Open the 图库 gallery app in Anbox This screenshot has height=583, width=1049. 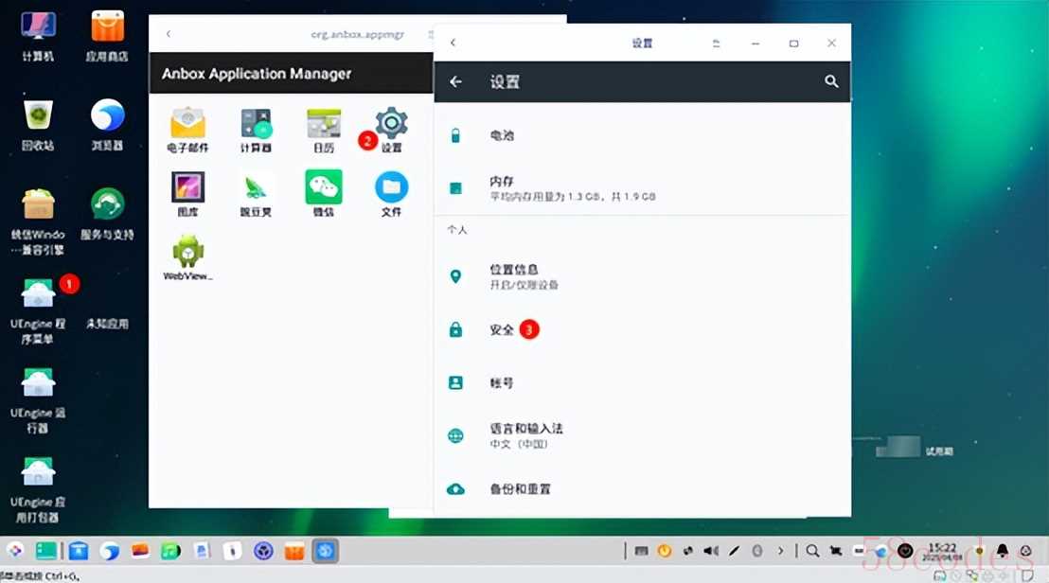(x=188, y=194)
